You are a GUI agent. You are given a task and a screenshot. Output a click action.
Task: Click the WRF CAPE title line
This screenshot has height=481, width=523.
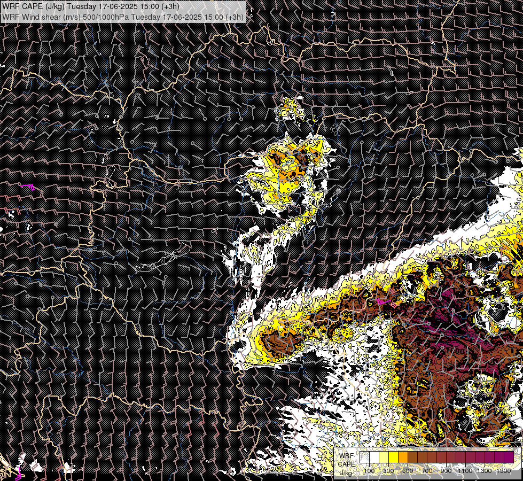[x=91, y=6]
